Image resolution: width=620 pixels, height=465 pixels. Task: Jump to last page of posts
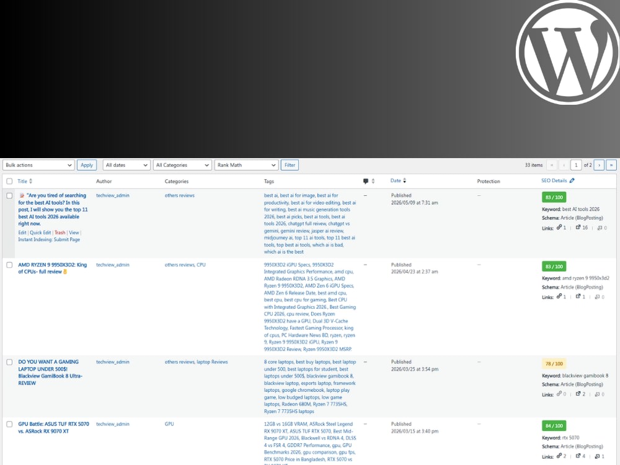611,165
